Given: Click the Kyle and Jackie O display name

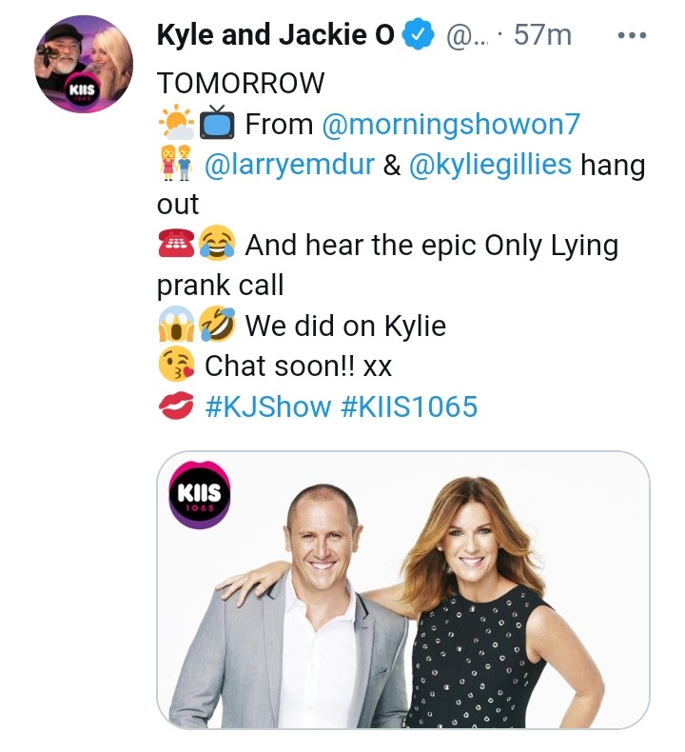Looking at the screenshot, I should click(x=275, y=36).
